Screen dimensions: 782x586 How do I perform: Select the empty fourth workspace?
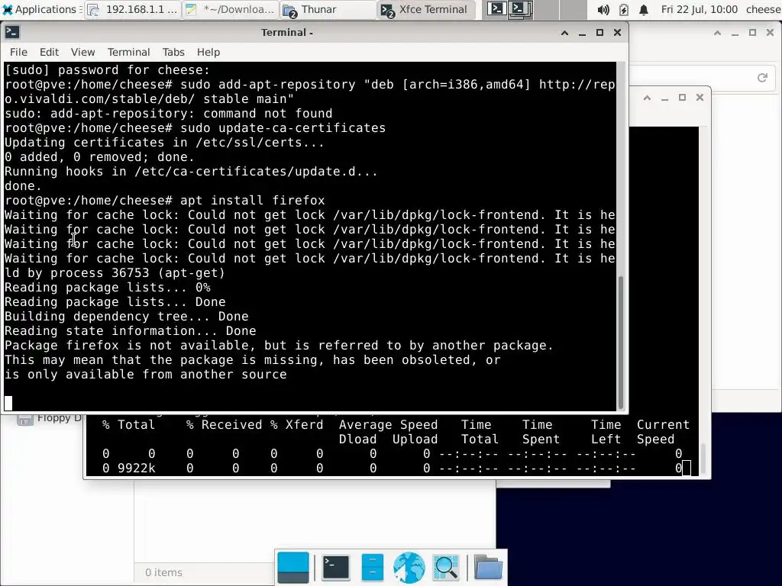(573, 9)
